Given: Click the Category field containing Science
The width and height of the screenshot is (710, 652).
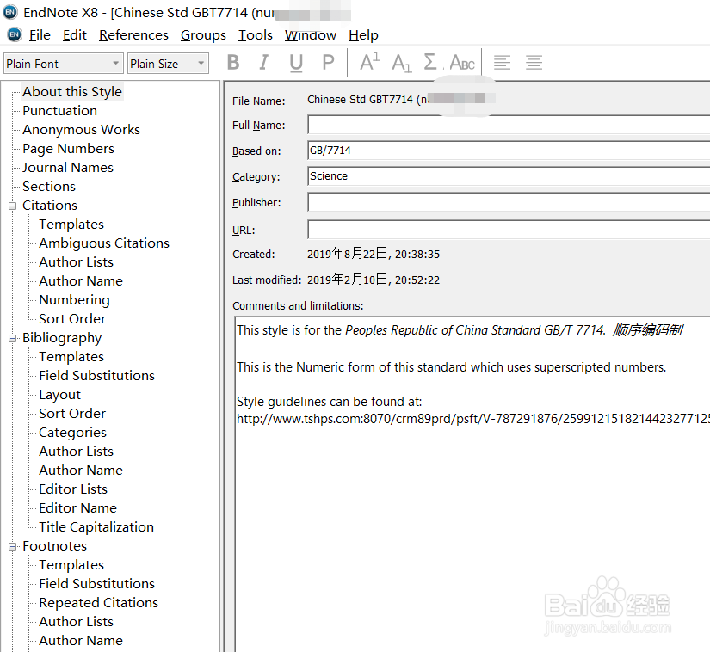Looking at the screenshot, I should [509, 176].
